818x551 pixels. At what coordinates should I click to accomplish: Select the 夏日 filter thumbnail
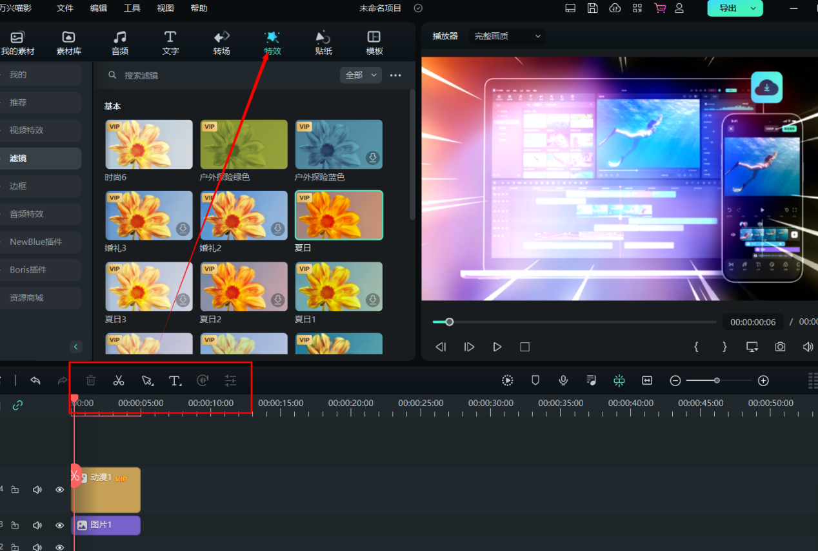pyautogui.click(x=339, y=215)
